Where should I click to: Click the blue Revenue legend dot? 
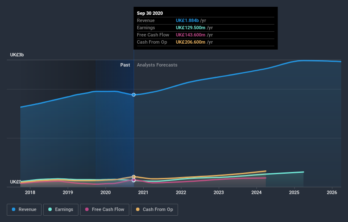[x=14, y=209]
